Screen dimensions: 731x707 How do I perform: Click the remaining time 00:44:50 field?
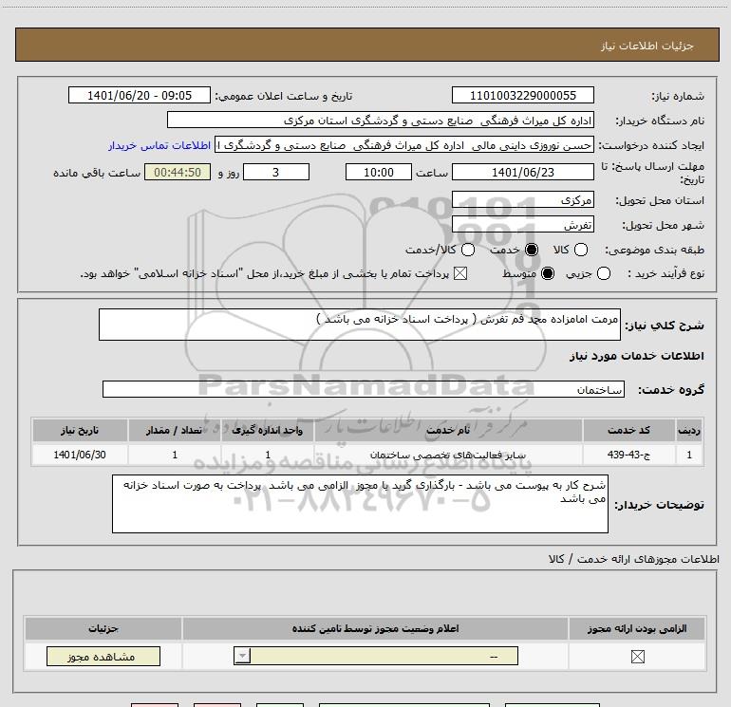pos(178,172)
